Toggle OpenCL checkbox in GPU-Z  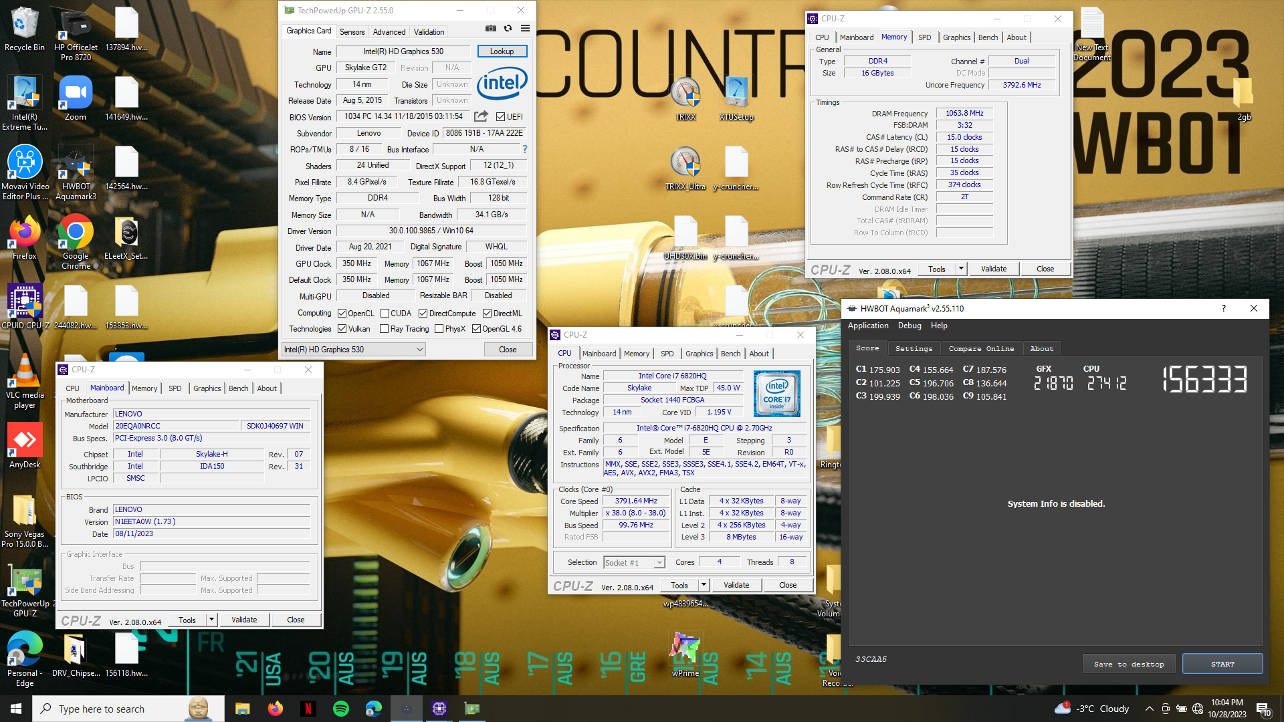click(342, 313)
